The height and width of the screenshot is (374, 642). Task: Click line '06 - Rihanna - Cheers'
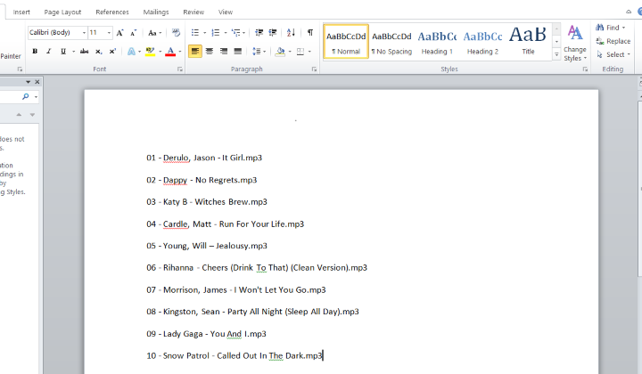[257, 268]
